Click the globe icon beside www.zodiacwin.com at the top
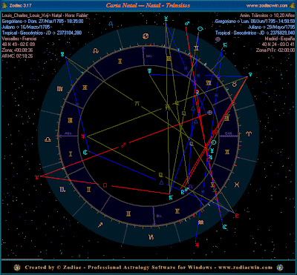297x275 pixels. pos(292,5)
